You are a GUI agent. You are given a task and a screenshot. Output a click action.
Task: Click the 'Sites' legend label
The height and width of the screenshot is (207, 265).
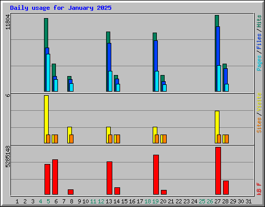pyautogui.click(x=259, y=125)
